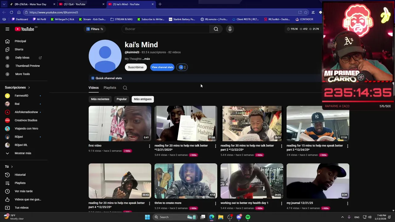Image resolution: width=395 pixels, height=222 pixels.
Task: Open RDjavi IRL subscription channel
Action: tap(21, 145)
